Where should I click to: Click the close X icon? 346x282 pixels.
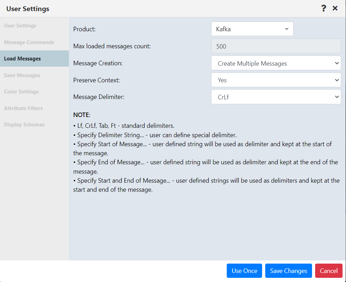(x=335, y=8)
